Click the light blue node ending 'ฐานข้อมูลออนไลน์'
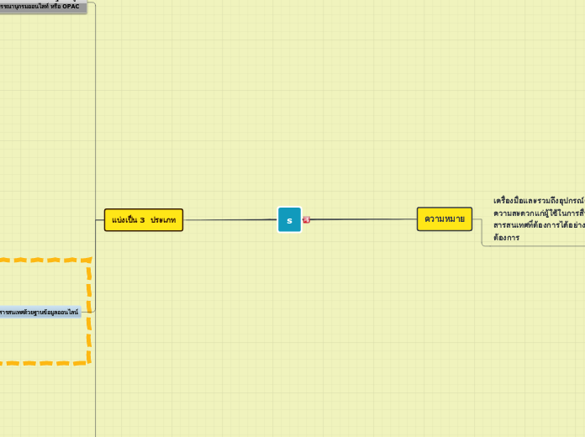The image size is (585, 437). pos(40,312)
